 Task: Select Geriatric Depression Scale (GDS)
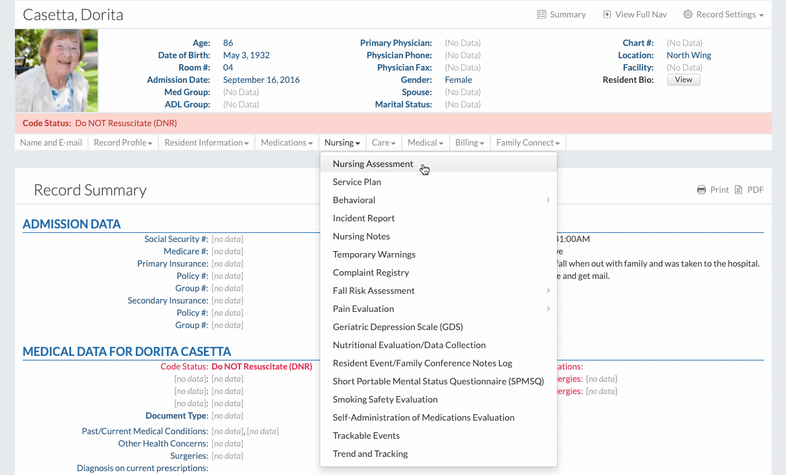point(397,327)
